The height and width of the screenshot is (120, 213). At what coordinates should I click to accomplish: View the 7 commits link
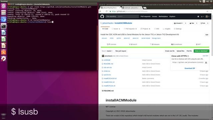[111, 44]
